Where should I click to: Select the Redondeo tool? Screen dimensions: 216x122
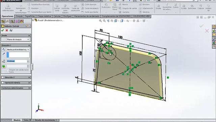(x=106, y=6)
